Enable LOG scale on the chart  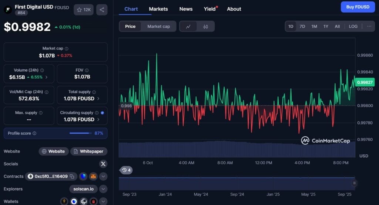point(353,27)
